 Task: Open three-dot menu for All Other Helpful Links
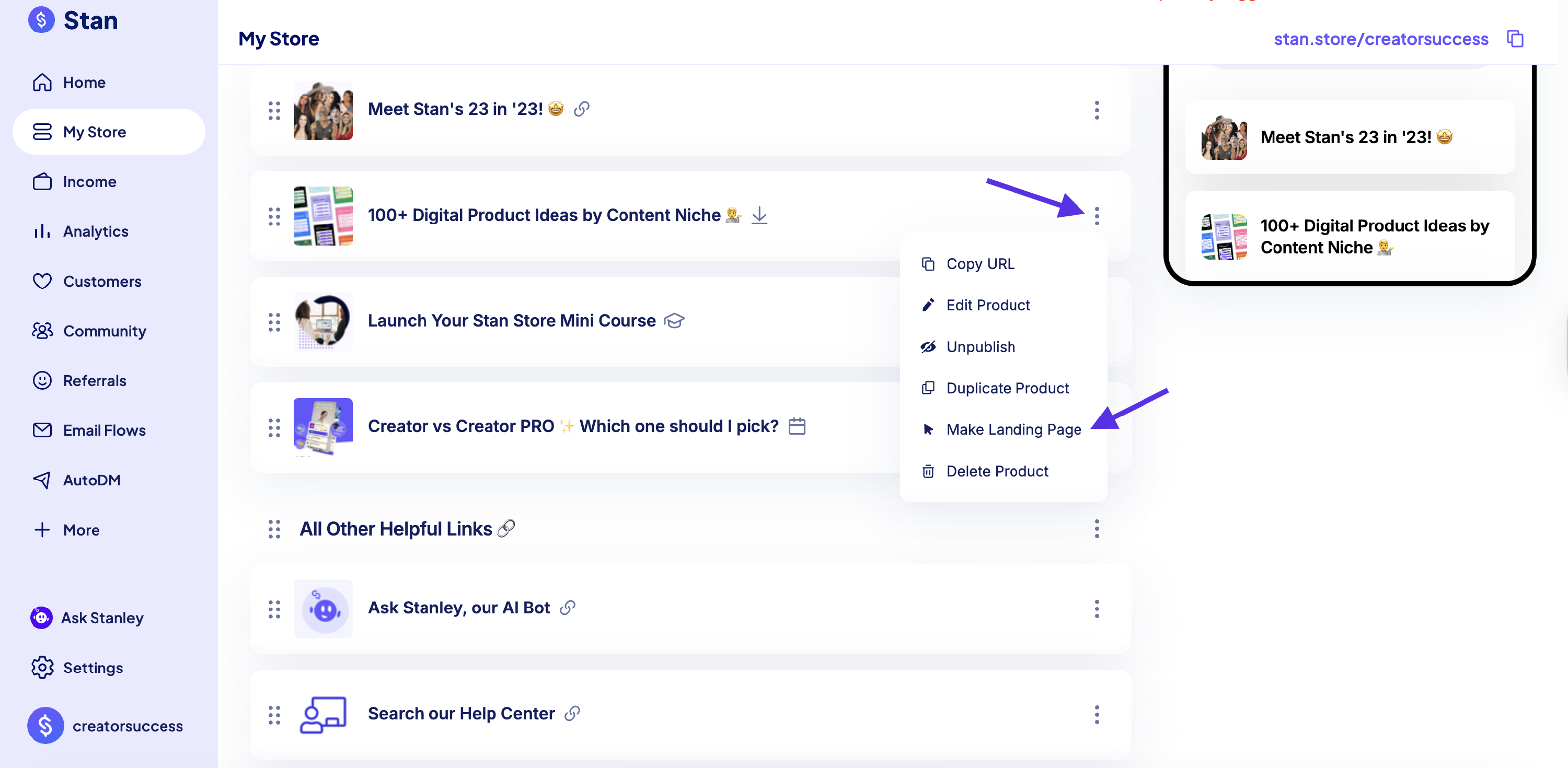(x=1096, y=529)
